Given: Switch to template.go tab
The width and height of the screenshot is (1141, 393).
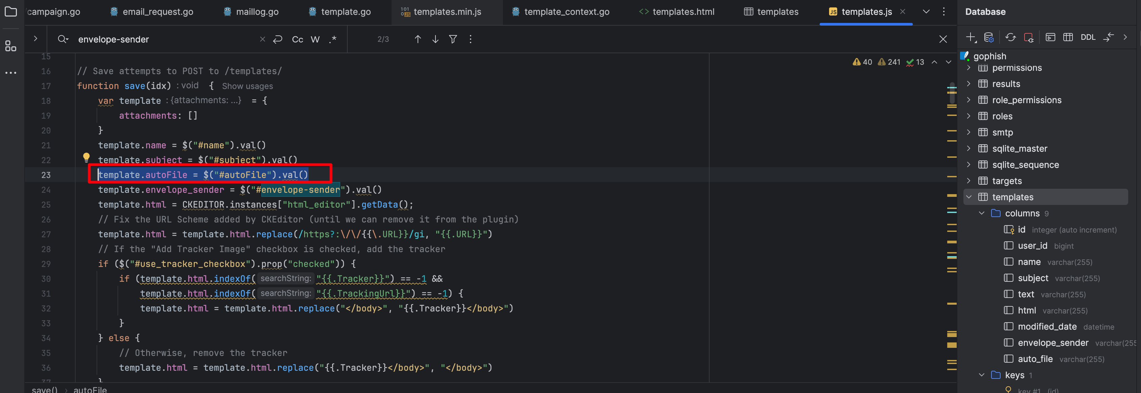Looking at the screenshot, I should point(340,12).
